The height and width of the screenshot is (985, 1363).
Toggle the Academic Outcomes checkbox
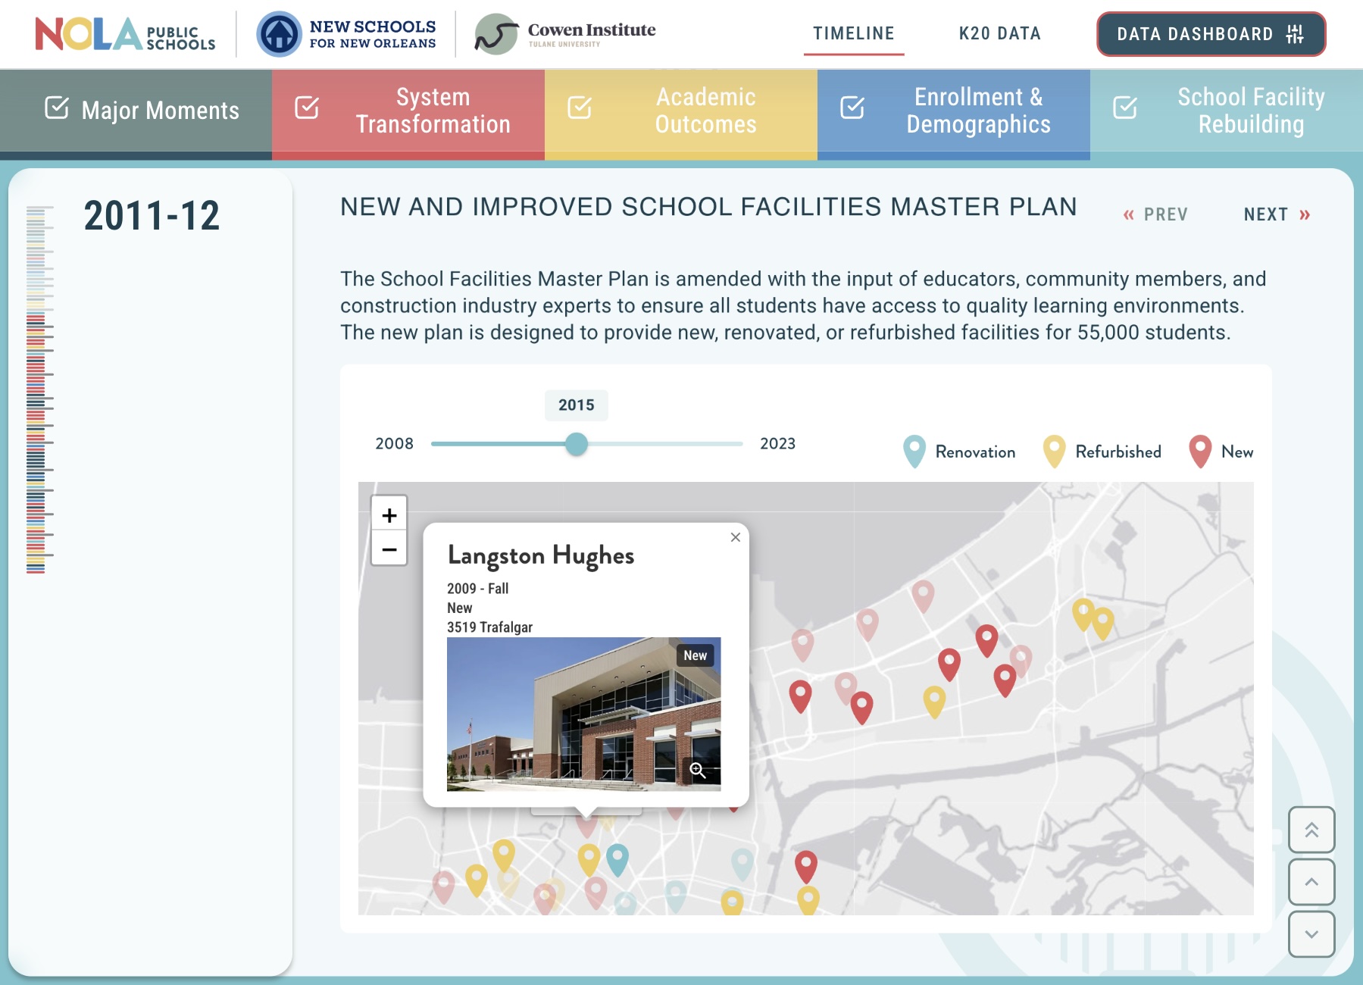[580, 108]
